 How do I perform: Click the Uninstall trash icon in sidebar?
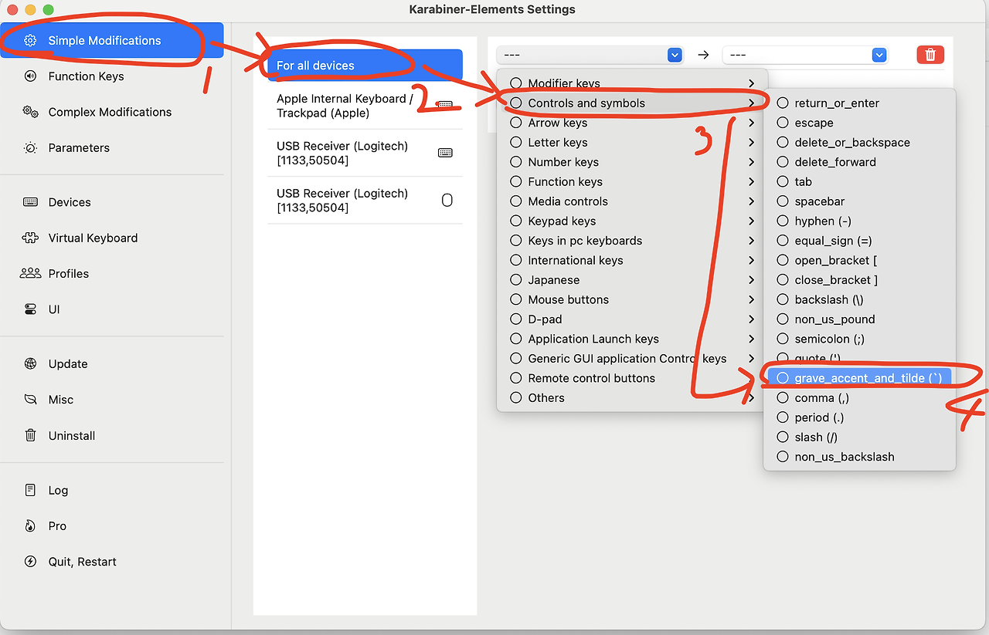30,435
